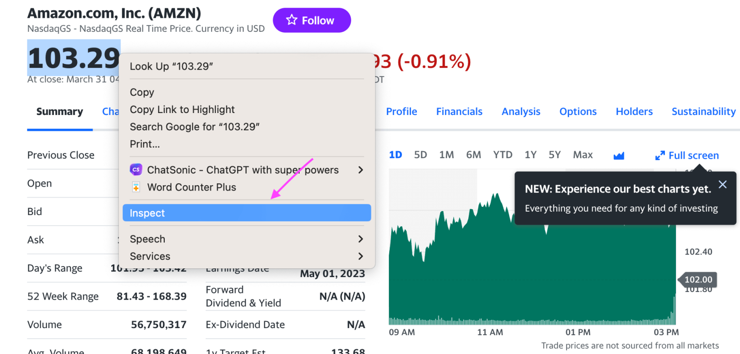This screenshot has height=354, width=740.
Task: Open the ChatSonic submenu arrow
Action: coord(360,169)
